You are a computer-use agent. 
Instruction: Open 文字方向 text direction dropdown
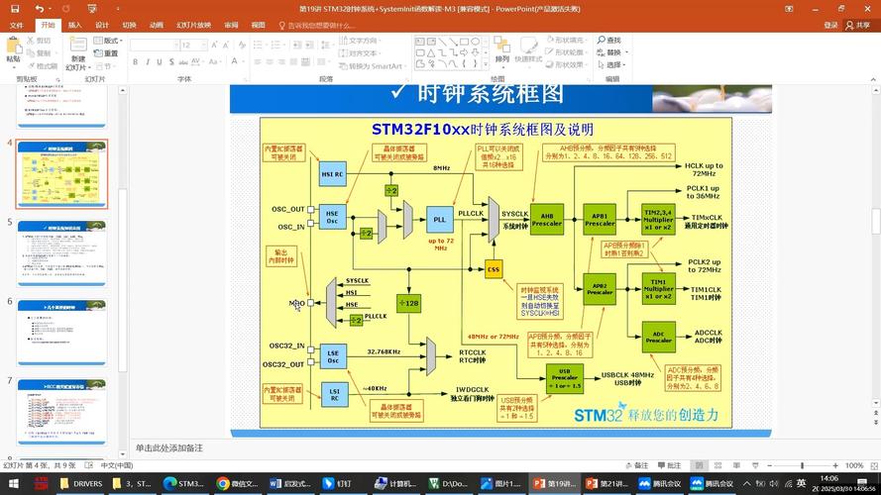361,41
